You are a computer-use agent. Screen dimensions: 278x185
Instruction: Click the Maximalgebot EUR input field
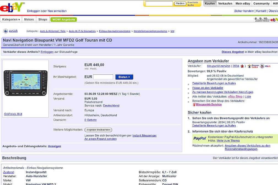click(103, 77)
